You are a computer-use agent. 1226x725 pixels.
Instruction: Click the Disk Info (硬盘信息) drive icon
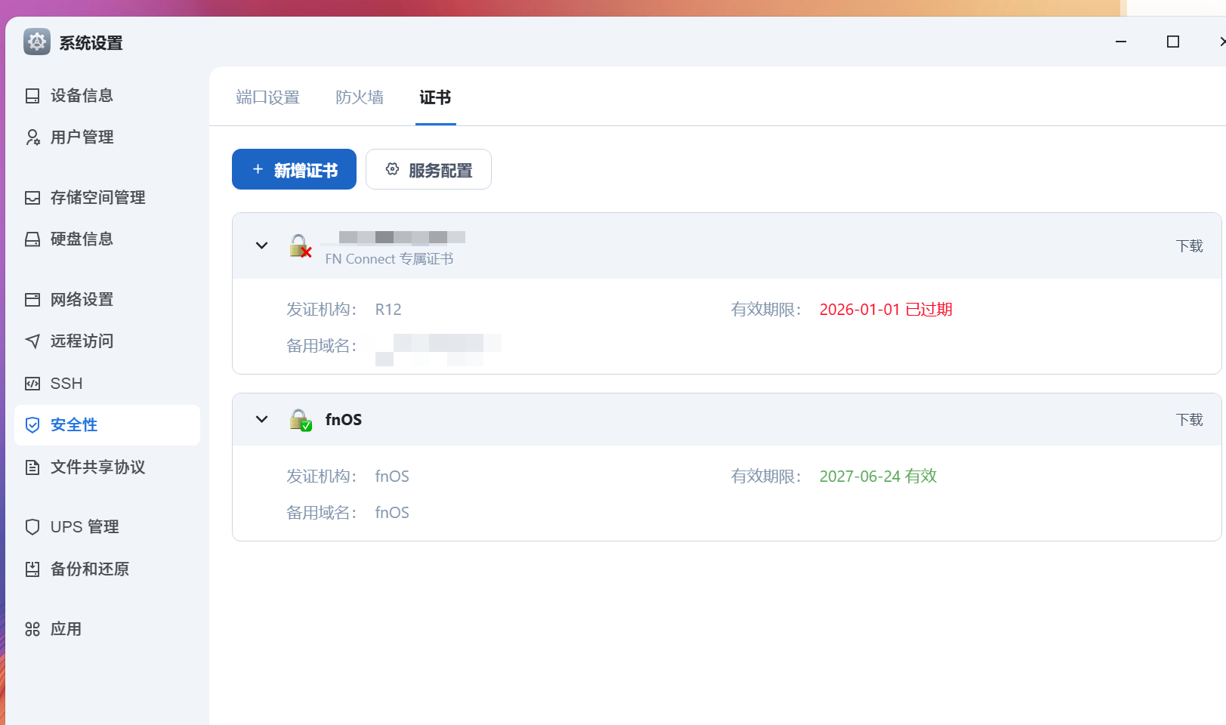[32, 239]
